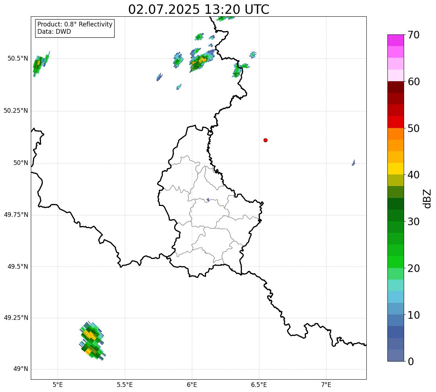
Task: Click the 50°N latitude label
Action: (x=21, y=163)
